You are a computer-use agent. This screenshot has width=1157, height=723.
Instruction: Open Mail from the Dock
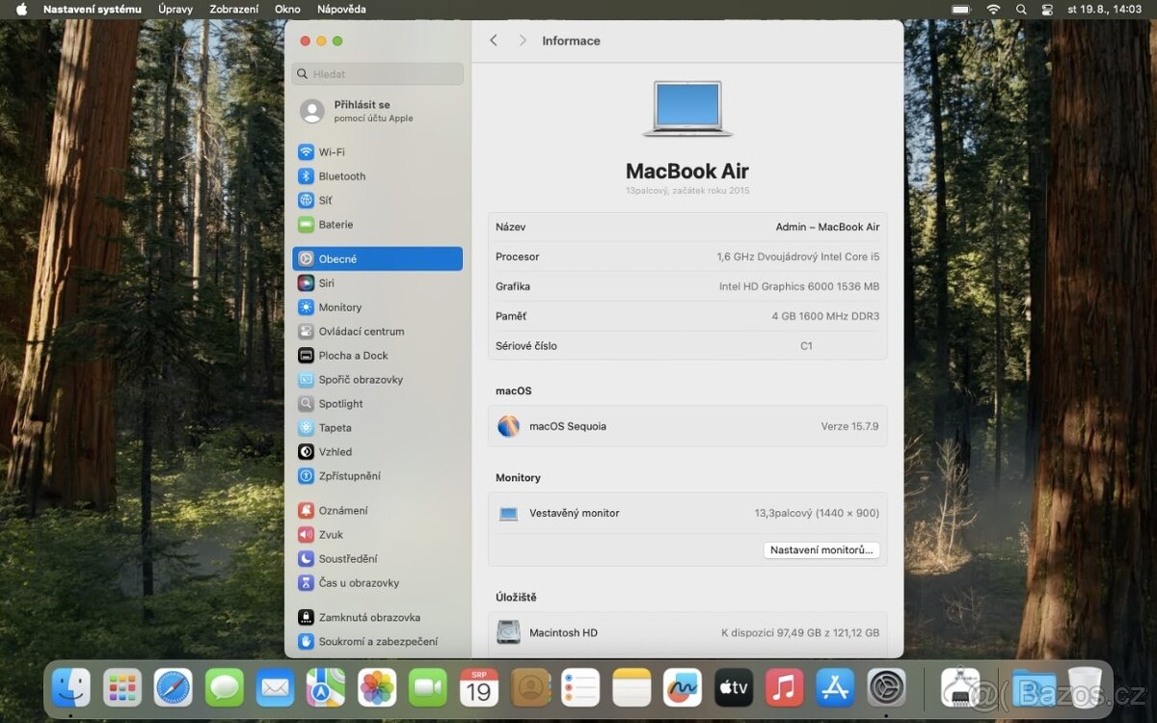coord(276,687)
